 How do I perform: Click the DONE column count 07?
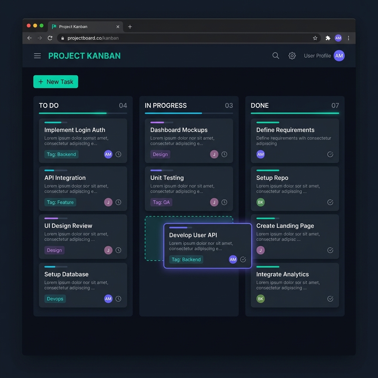[x=335, y=105]
